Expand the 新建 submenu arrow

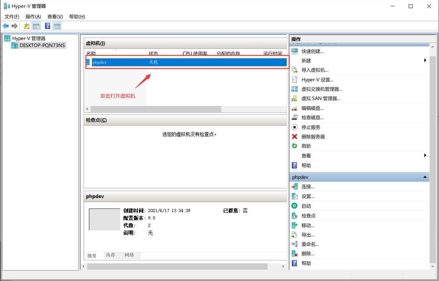point(425,60)
